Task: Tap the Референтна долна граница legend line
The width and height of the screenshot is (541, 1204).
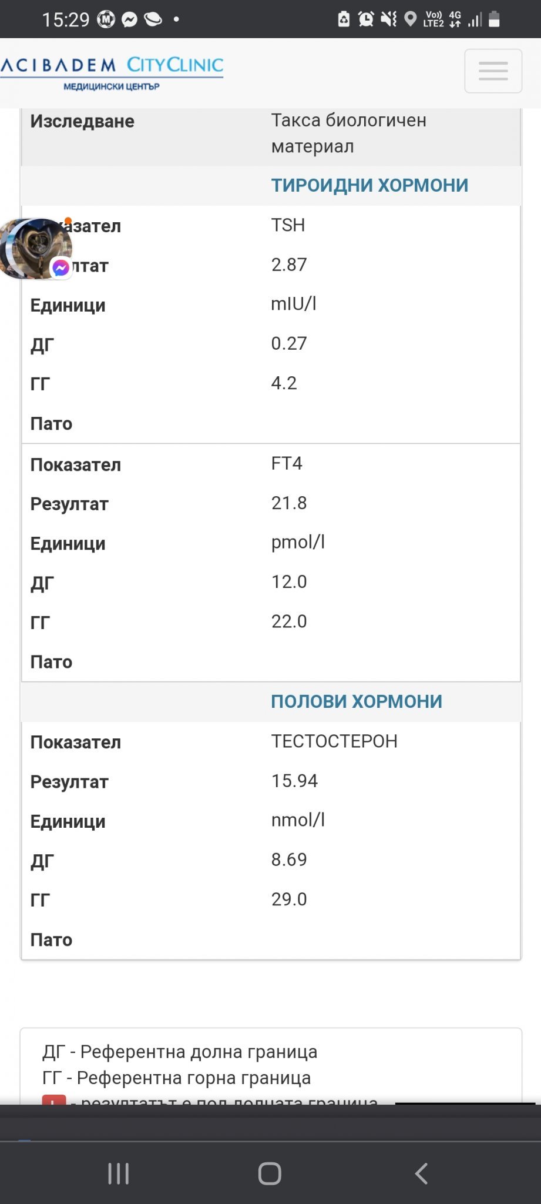Action: (180, 1052)
